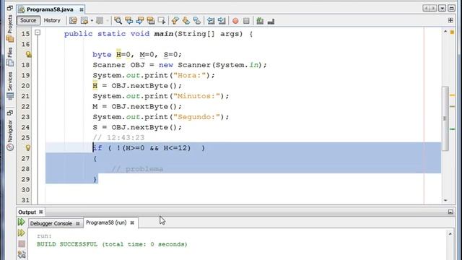Image resolution: width=462 pixels, height=260 pixels.
Task: Split the editor using the splitter icon
Action: point(450,20)
